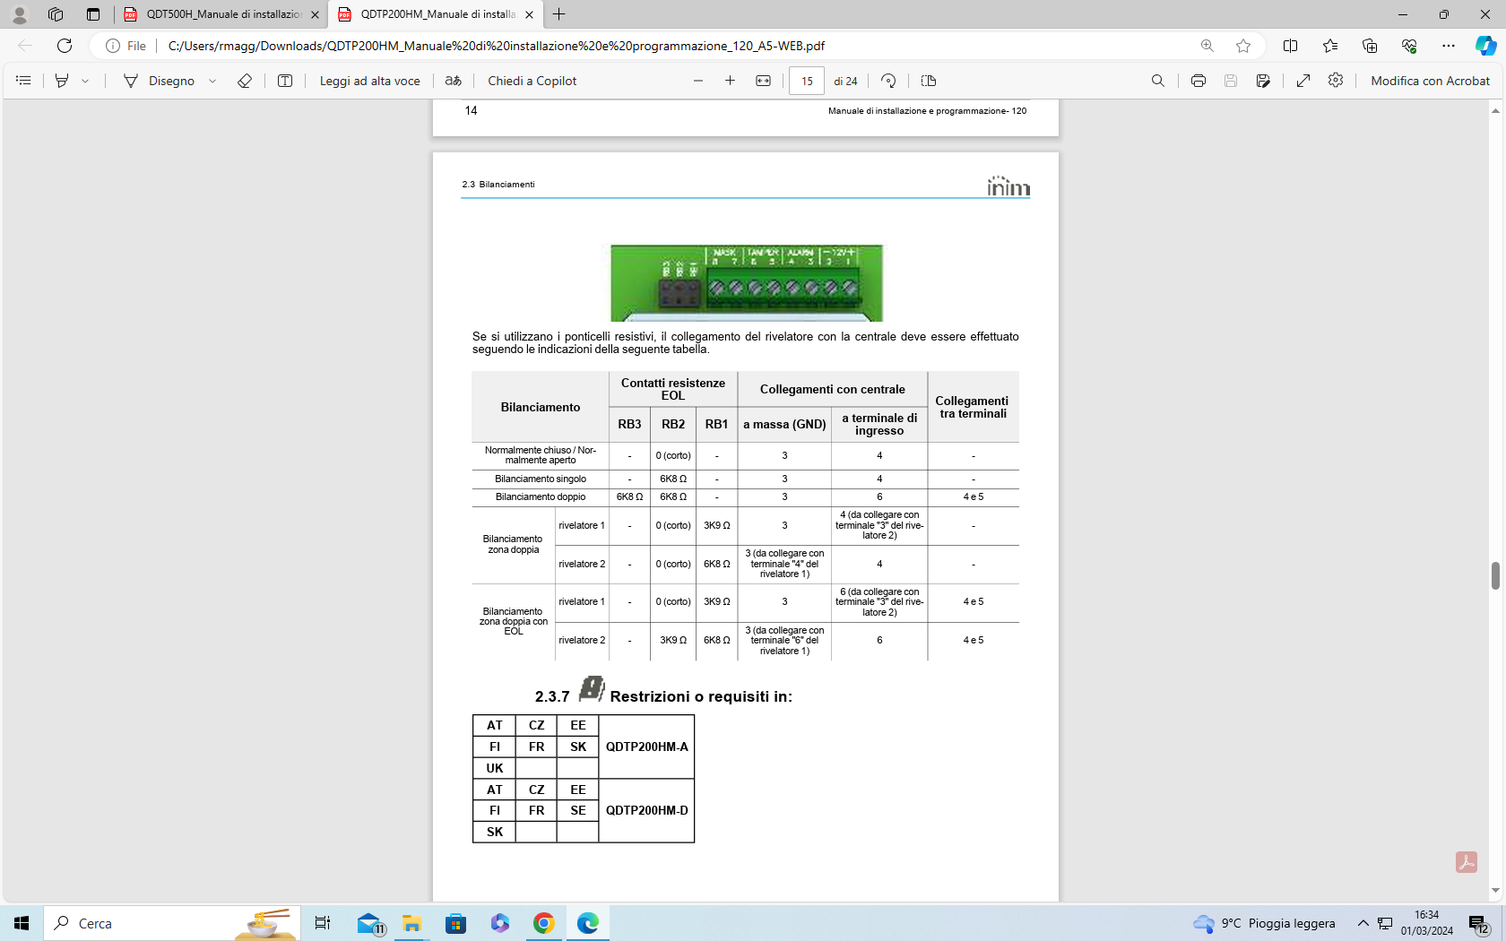Switch to QDT500H_Manuale tab
The width and height of the screenshot is (1506, 941).
point(222,14)
